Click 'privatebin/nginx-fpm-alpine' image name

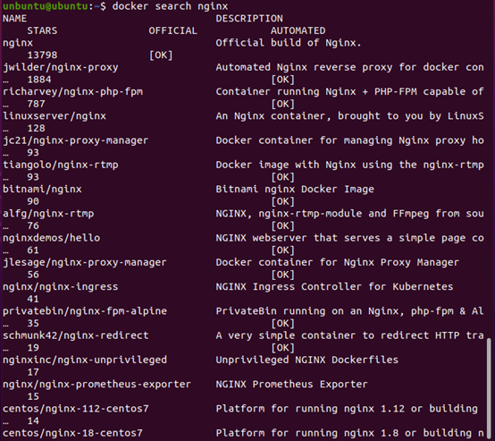pyautogui.click(x=85, y=311)
